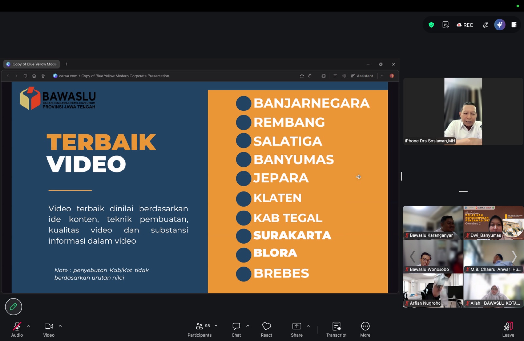Show next participants with right chevron

point(514,256)
